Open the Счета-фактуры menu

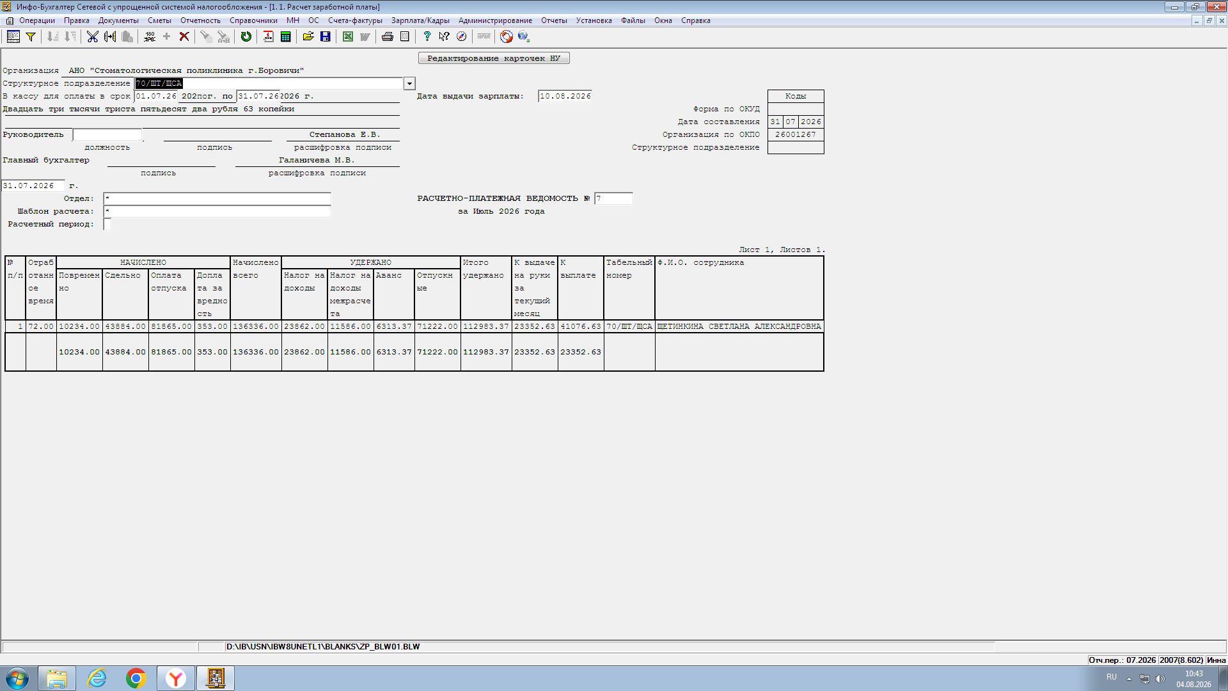[x=355, y=20]
